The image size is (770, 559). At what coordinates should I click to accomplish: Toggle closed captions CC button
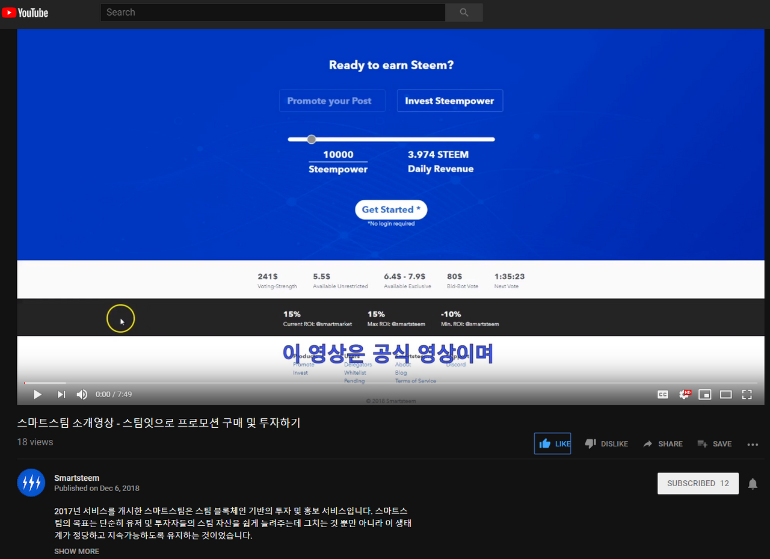coord(662,394)
